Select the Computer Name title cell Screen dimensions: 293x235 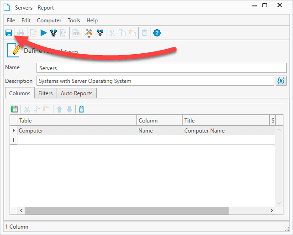[226, 131]
